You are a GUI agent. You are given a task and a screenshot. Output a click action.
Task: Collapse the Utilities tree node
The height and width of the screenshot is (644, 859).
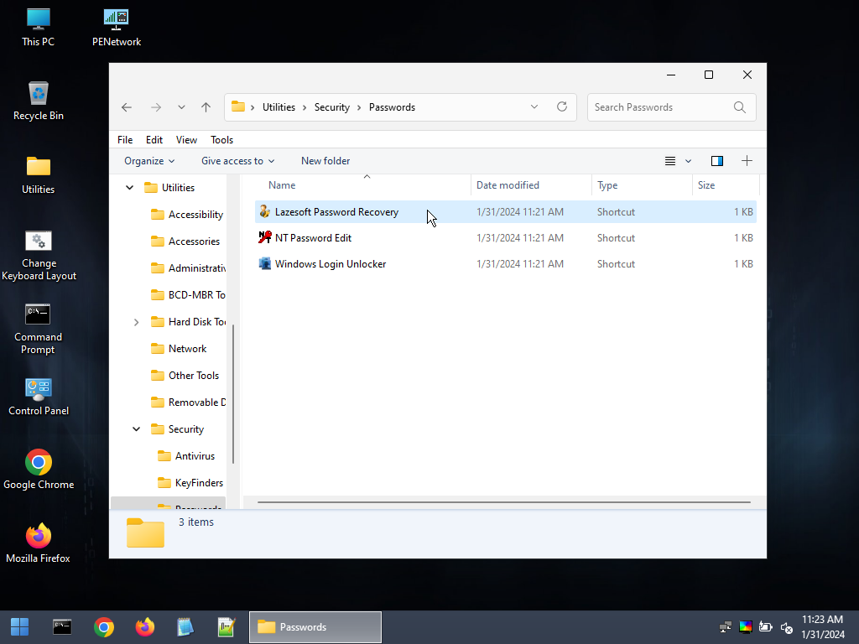click(129, 188)
